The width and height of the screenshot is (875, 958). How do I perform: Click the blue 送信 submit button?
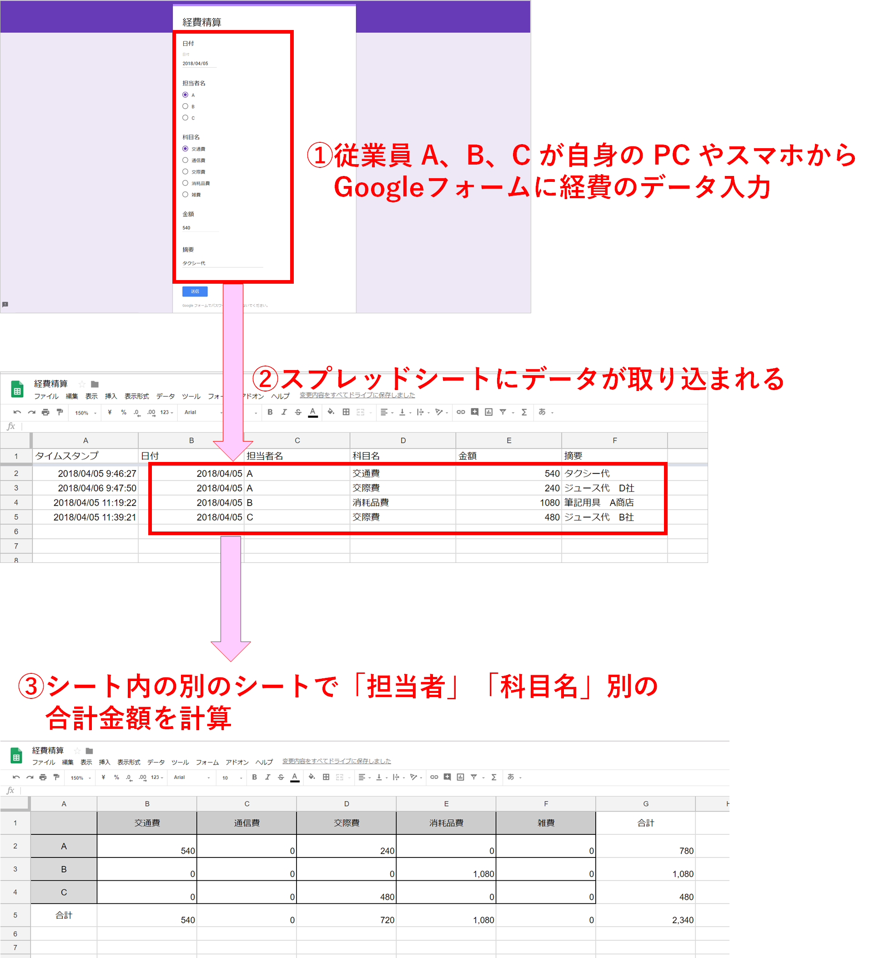[x=195, y=291]
